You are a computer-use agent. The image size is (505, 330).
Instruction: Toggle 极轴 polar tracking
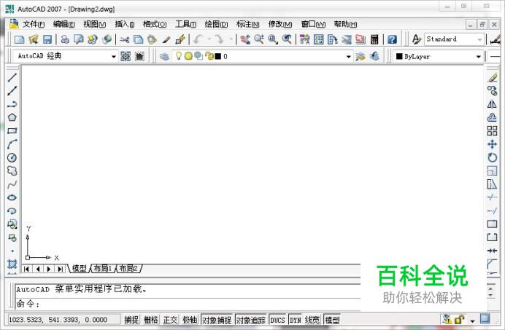190,320
